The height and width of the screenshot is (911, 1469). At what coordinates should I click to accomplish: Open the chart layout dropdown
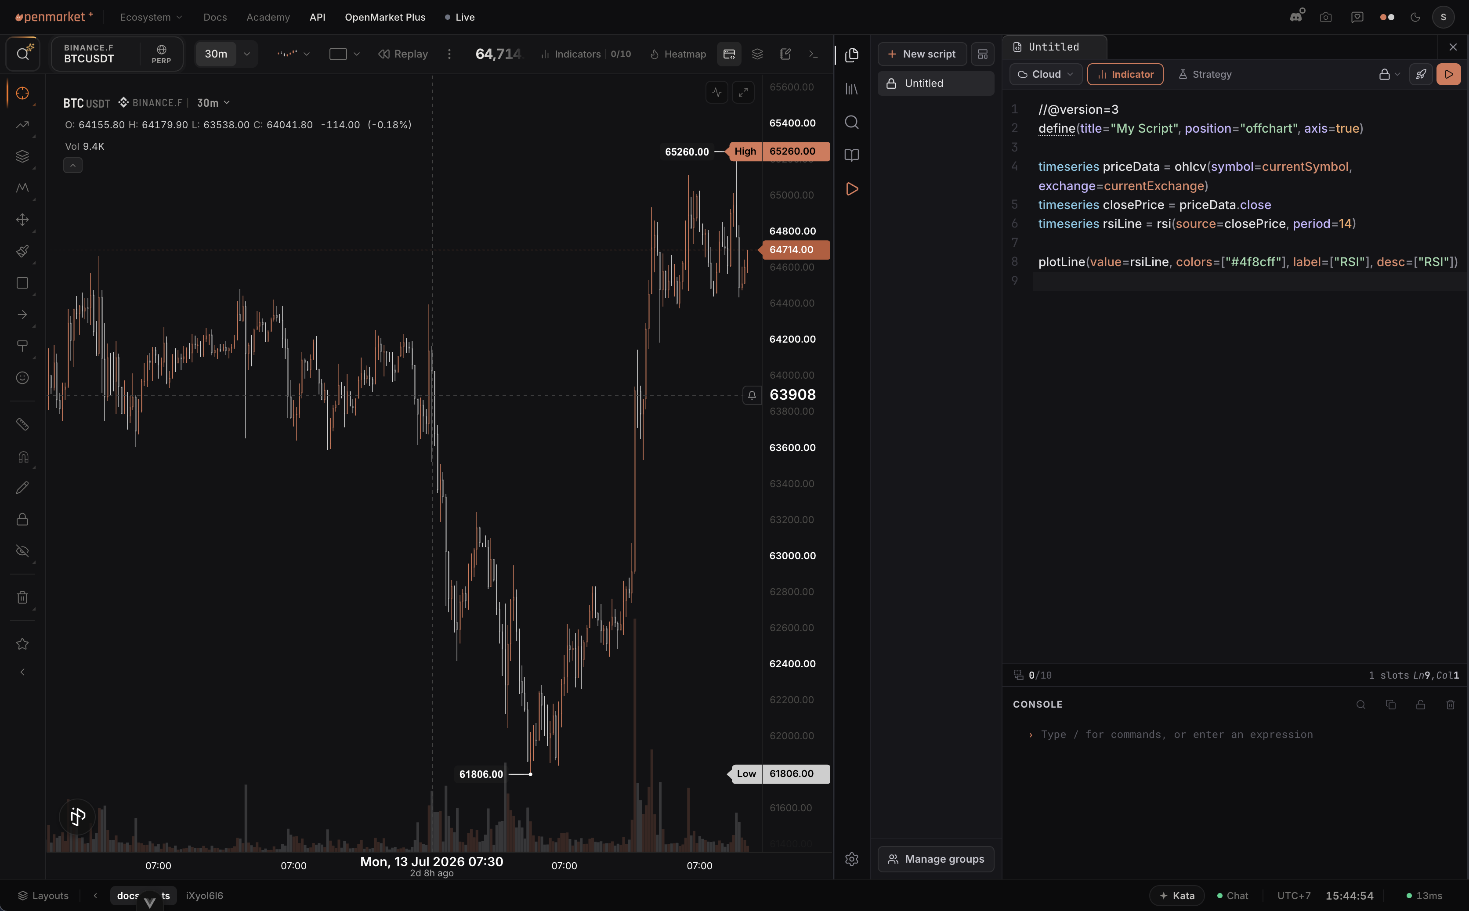[344, 54]
